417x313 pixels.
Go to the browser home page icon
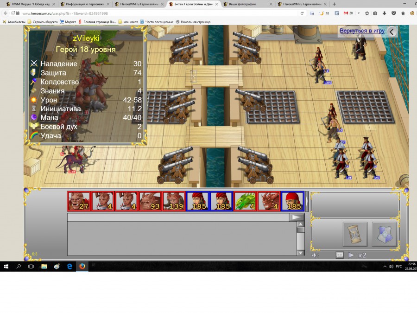click(x=403, y=13)
